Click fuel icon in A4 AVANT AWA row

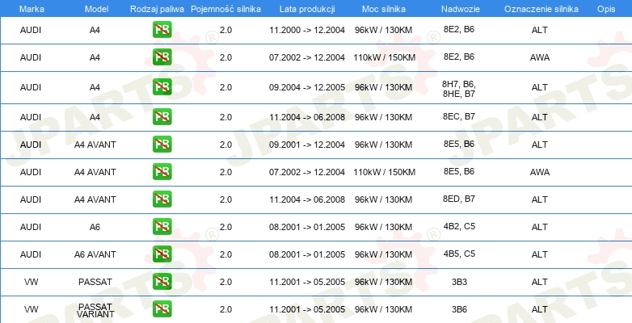point(162,171)
